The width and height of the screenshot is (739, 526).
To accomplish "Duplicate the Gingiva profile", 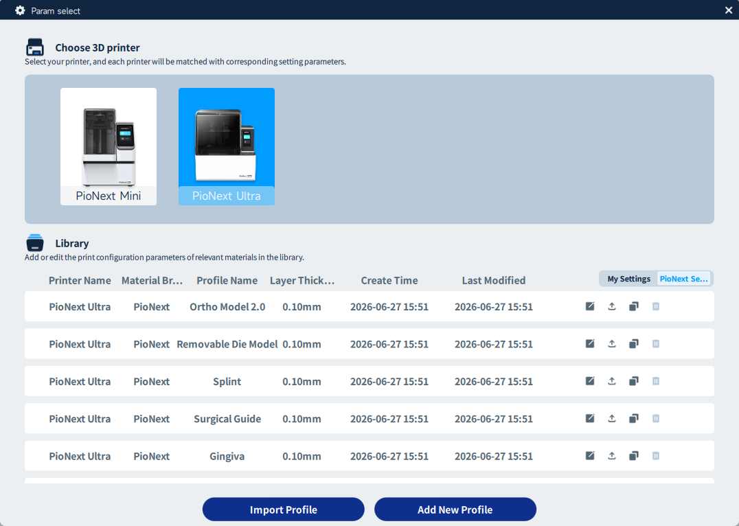I will (634, 455).
